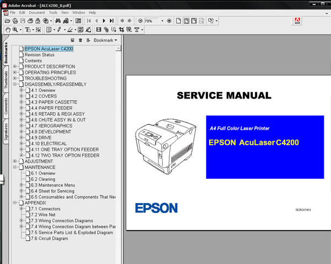Select the TouchUp Text tool
This screenshot has width=331, height=264.
click(x=137, y=30)
